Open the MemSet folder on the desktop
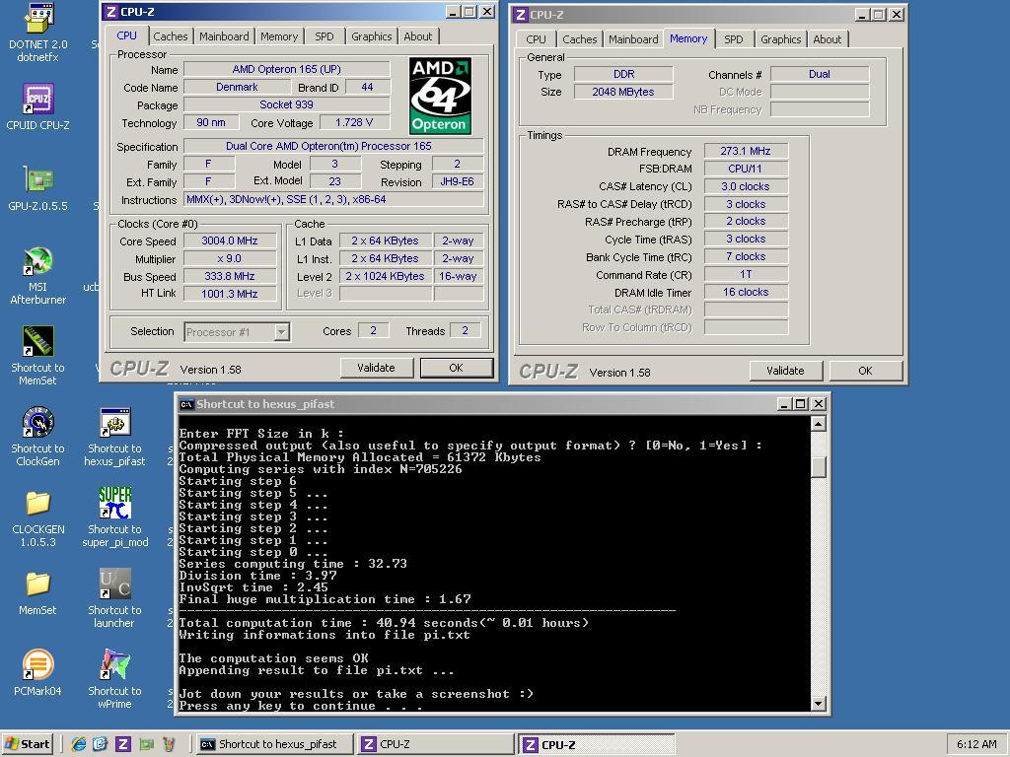 [38, 592]
